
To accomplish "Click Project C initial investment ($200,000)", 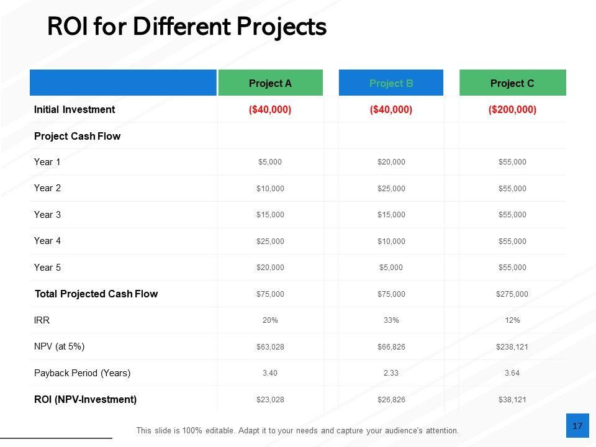I will click(512, 110).
